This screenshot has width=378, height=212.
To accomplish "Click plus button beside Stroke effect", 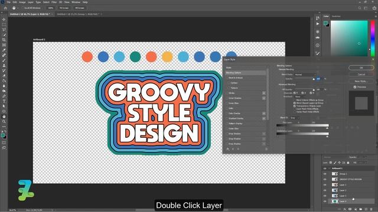I will point(264,93).
